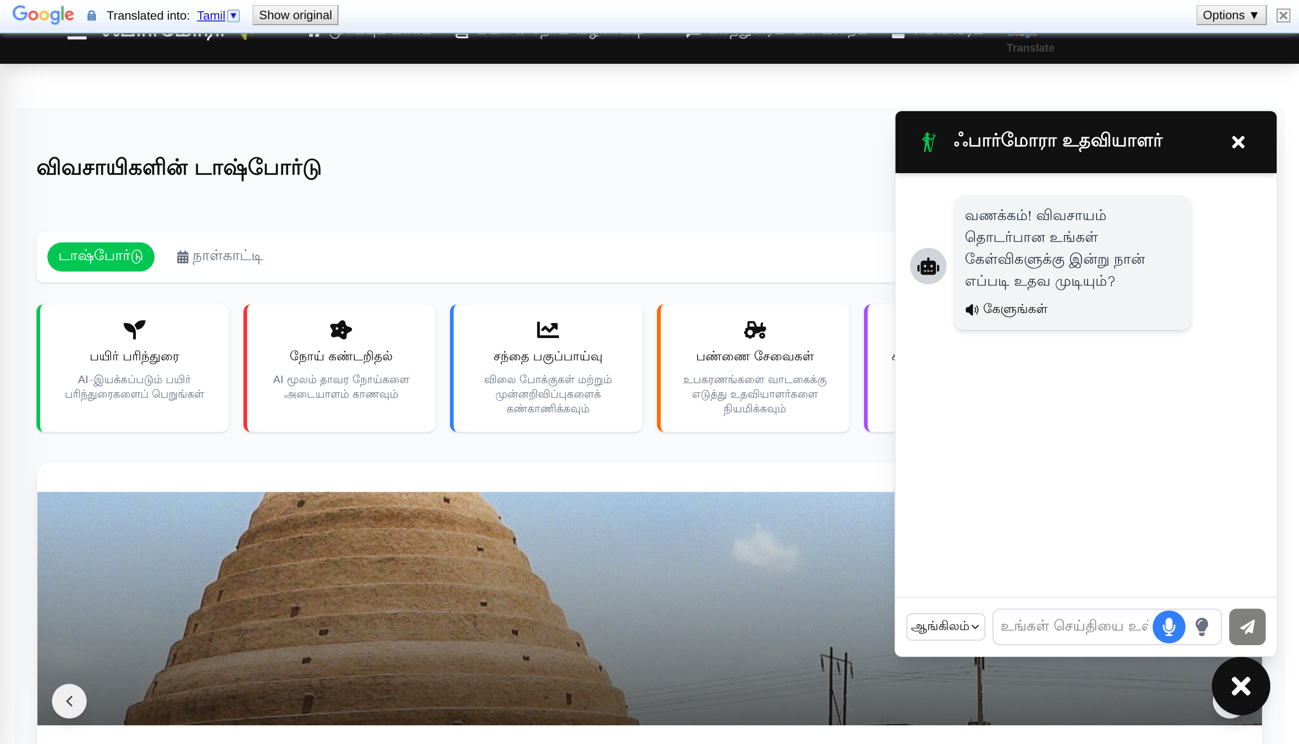Image resolution: width=1299 pixels, height=744 pixels.
Task: Click the speaker listen icon in chat
Action: [x=971, y=310]
